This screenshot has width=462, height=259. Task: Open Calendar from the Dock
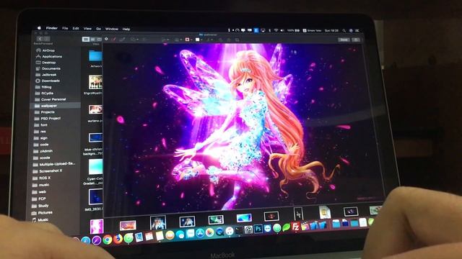click(149, 237)
